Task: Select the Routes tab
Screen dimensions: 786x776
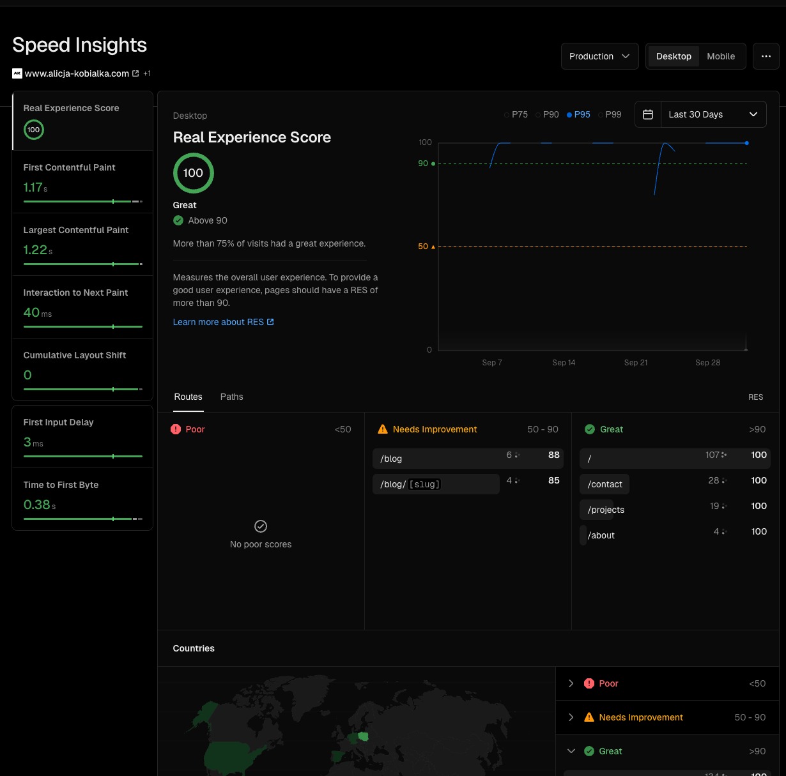Action: click(x=188, y=397)
